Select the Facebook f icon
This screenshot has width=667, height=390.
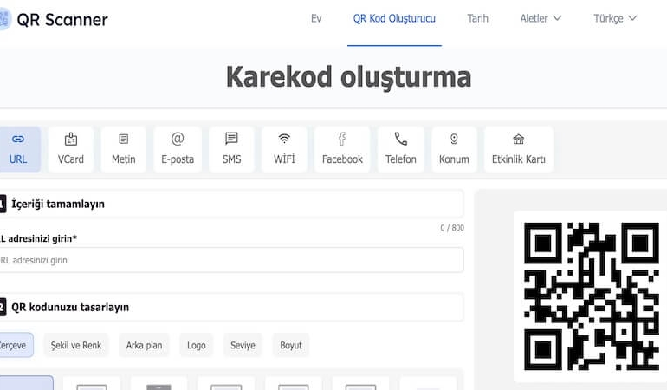tap(342, 139)
